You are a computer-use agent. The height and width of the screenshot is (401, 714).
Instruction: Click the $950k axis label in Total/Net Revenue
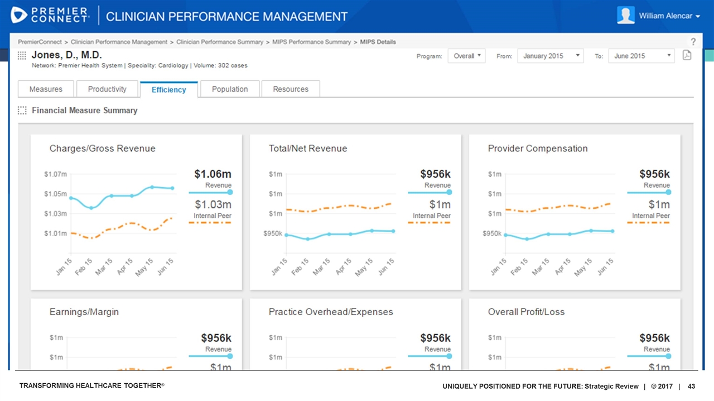tap(273, 233)
